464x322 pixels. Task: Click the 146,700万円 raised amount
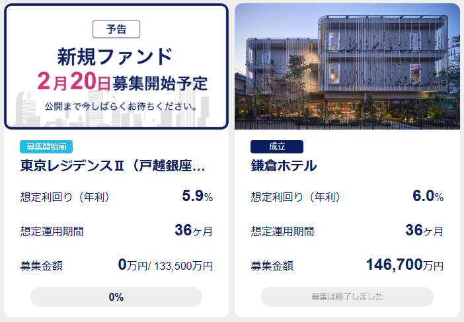tap(405, 266)
